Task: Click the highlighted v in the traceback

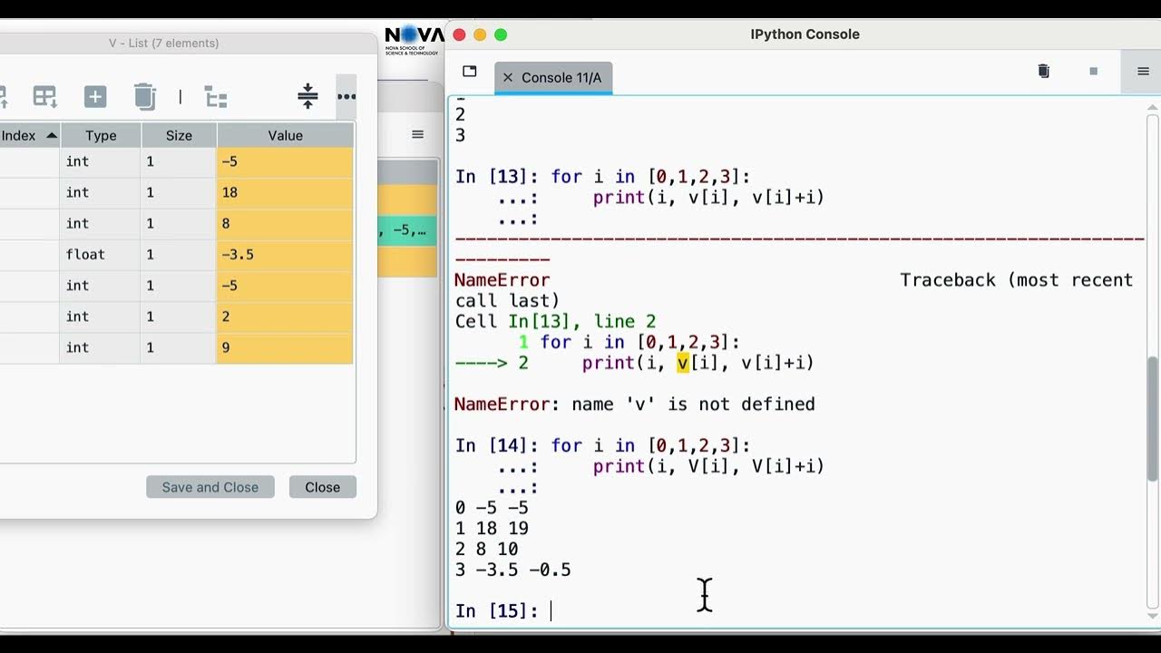Action: pos(683,363)
